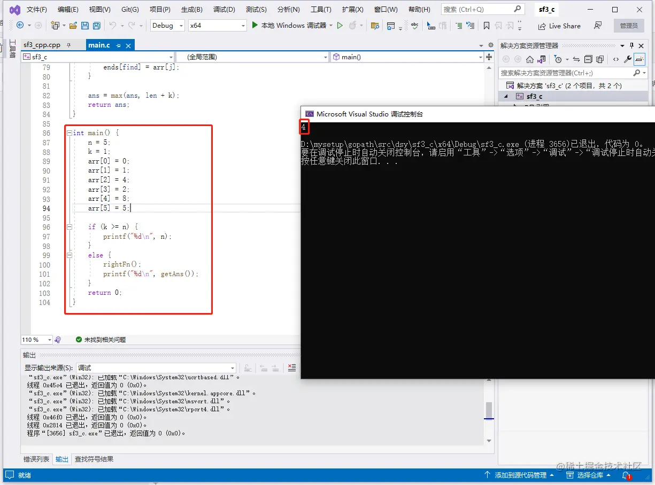Open the 生成(B) menu

(x=191, y=10)
